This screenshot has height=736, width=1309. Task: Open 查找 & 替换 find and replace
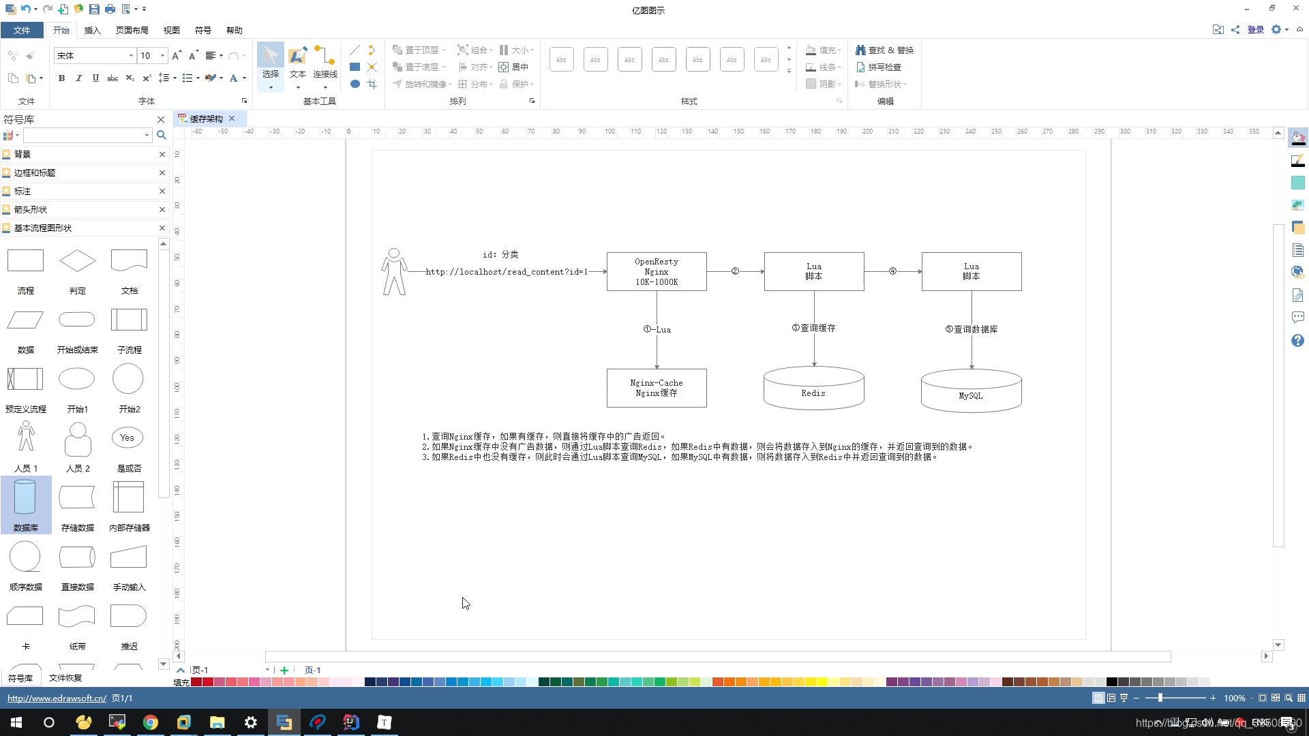(884, 50)
